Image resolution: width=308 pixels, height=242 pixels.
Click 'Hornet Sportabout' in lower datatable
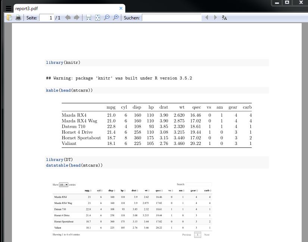pos(63,221)
